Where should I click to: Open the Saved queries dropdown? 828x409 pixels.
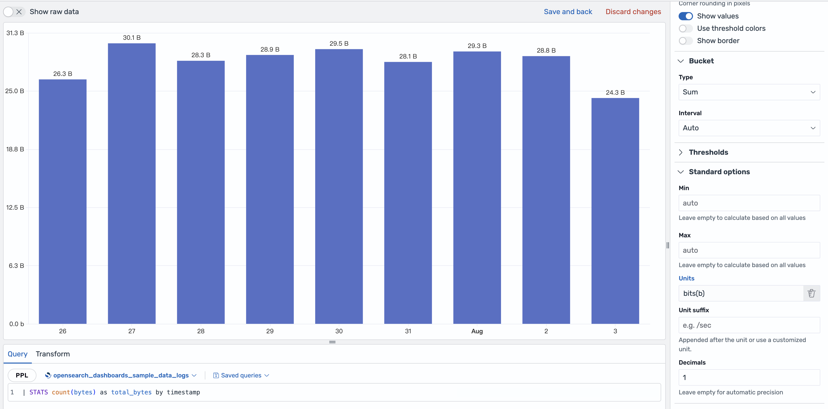coord(241,375)
